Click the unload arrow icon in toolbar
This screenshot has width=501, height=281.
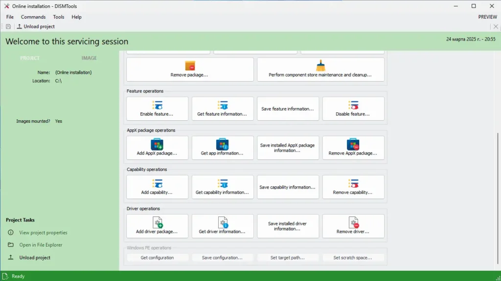point(20,26)
